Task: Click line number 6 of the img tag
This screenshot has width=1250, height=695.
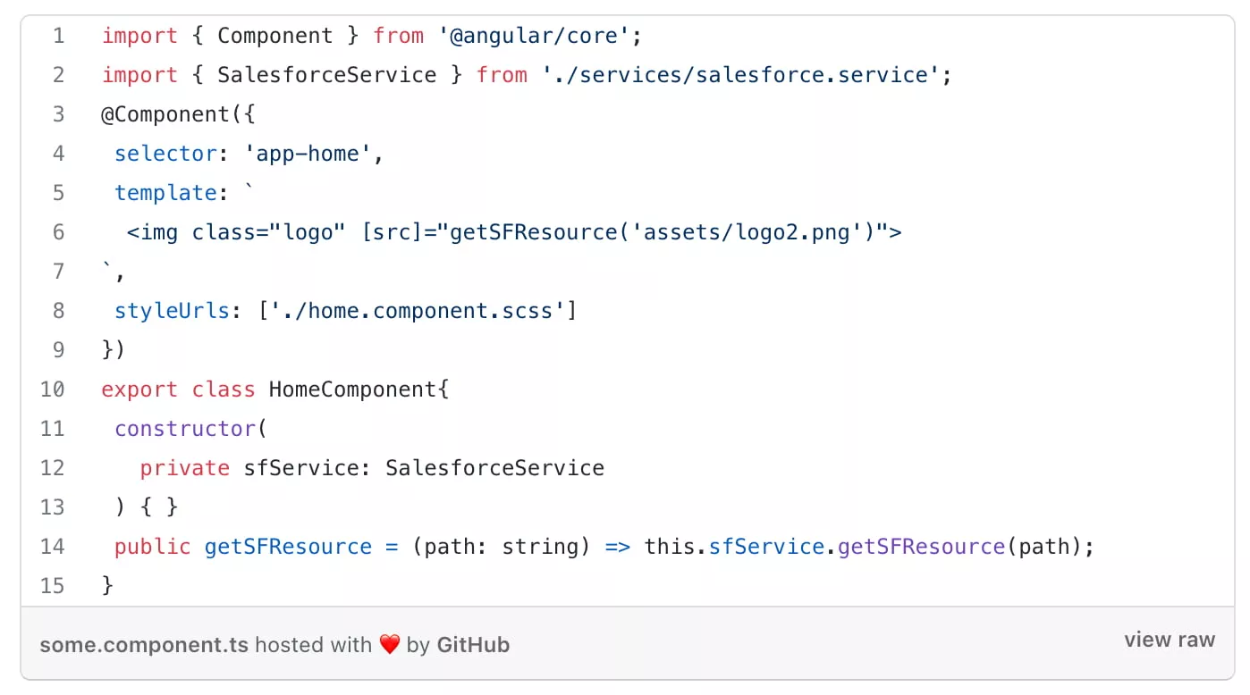Action: click(58, 232)
